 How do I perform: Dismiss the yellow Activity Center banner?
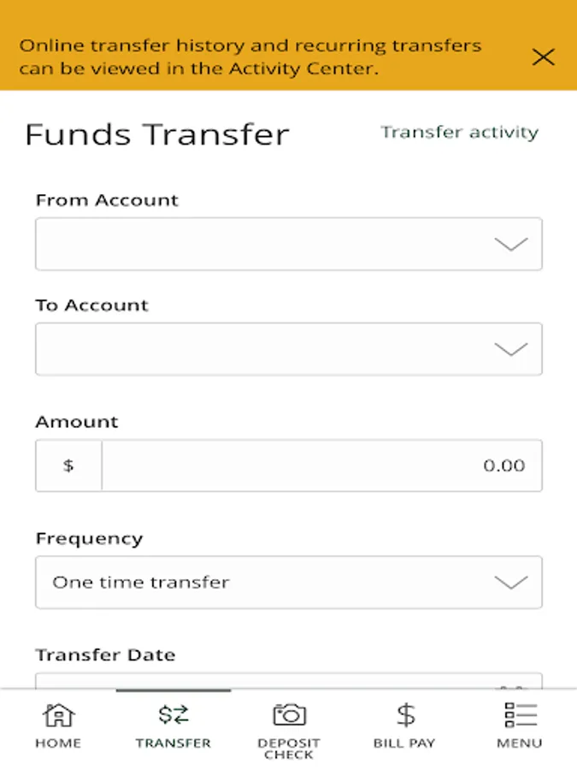[543, 57]
